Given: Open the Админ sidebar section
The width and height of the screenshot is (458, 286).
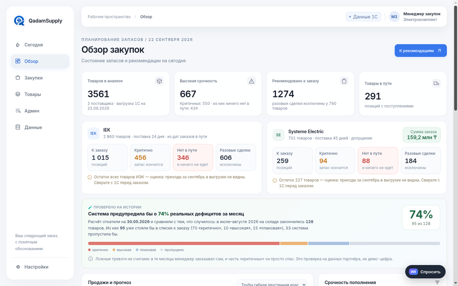Looking at the screenshot, I should (x=40, y=111).
